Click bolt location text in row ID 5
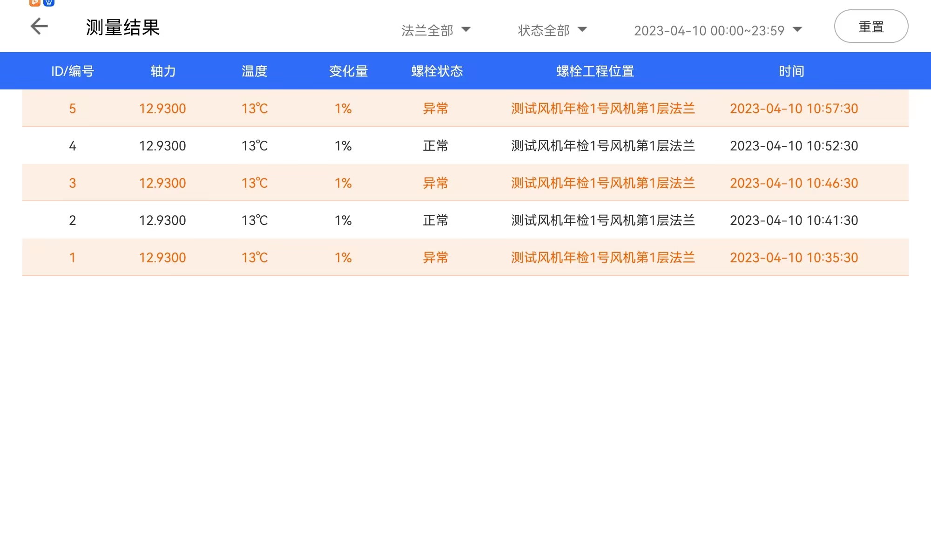This screenshot has height=559, width=931. [x=603, y=109]
